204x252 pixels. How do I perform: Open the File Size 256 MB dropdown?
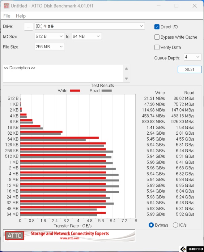[49, 47]
